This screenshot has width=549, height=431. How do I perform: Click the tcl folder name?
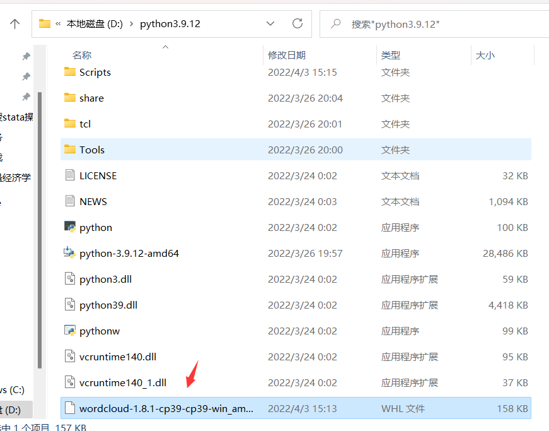click(x=85, y=124)
